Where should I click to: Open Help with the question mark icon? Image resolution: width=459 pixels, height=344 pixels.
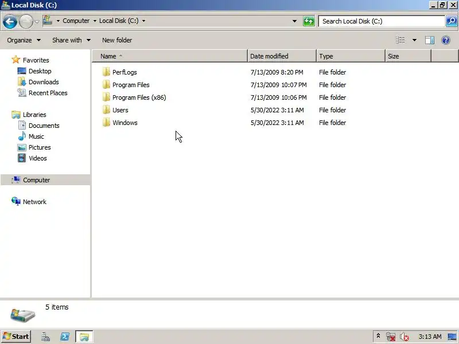pyautogui.click(x=446, y=40)
